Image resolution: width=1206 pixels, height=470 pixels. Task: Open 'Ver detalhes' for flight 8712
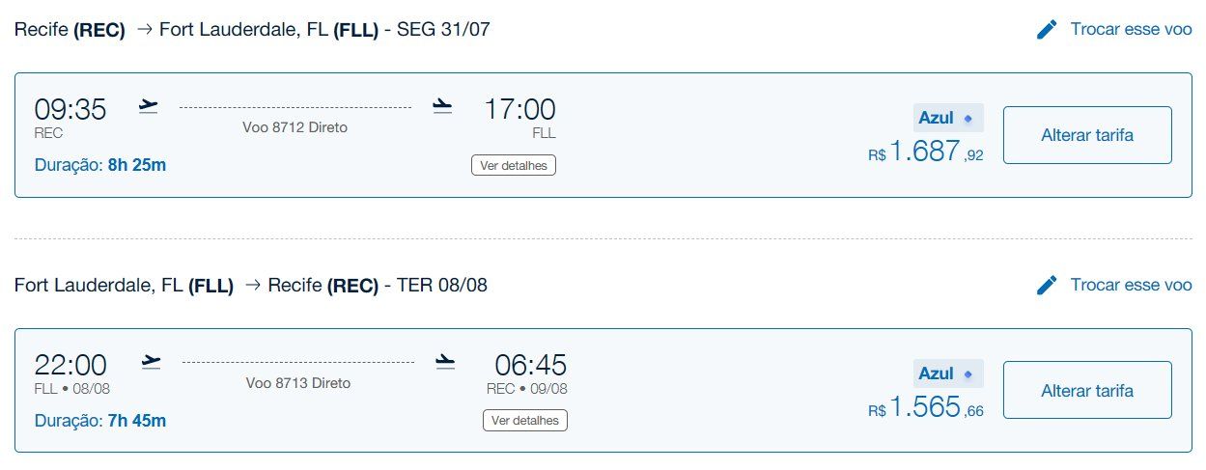click(514, 165)
